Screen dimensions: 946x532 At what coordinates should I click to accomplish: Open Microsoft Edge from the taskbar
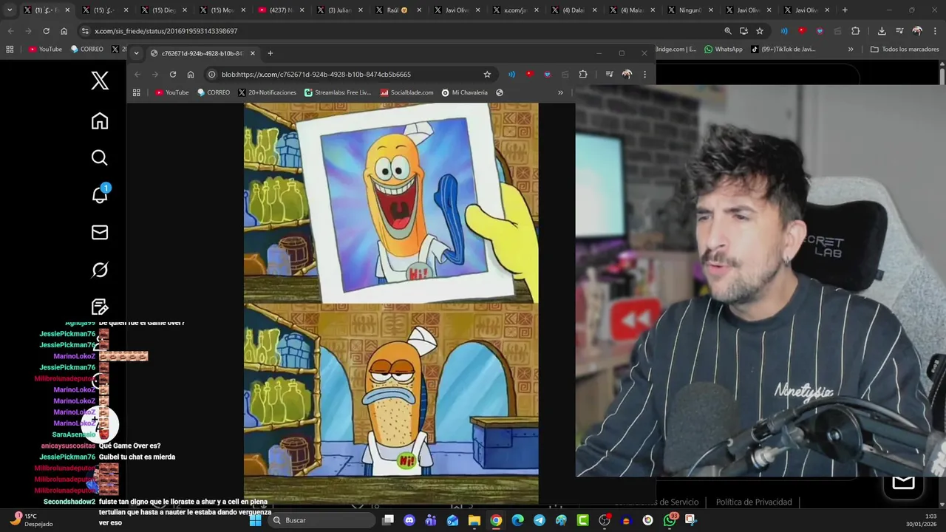pyautogui.click(x=518, y=520)
